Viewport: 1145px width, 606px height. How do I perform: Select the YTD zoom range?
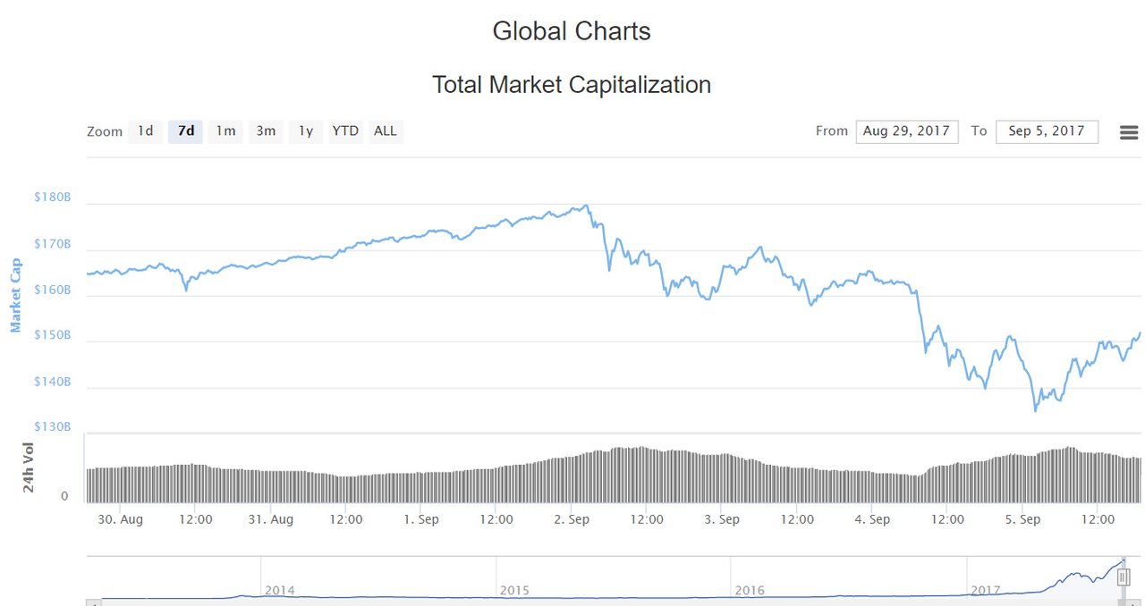click(345, 131)
